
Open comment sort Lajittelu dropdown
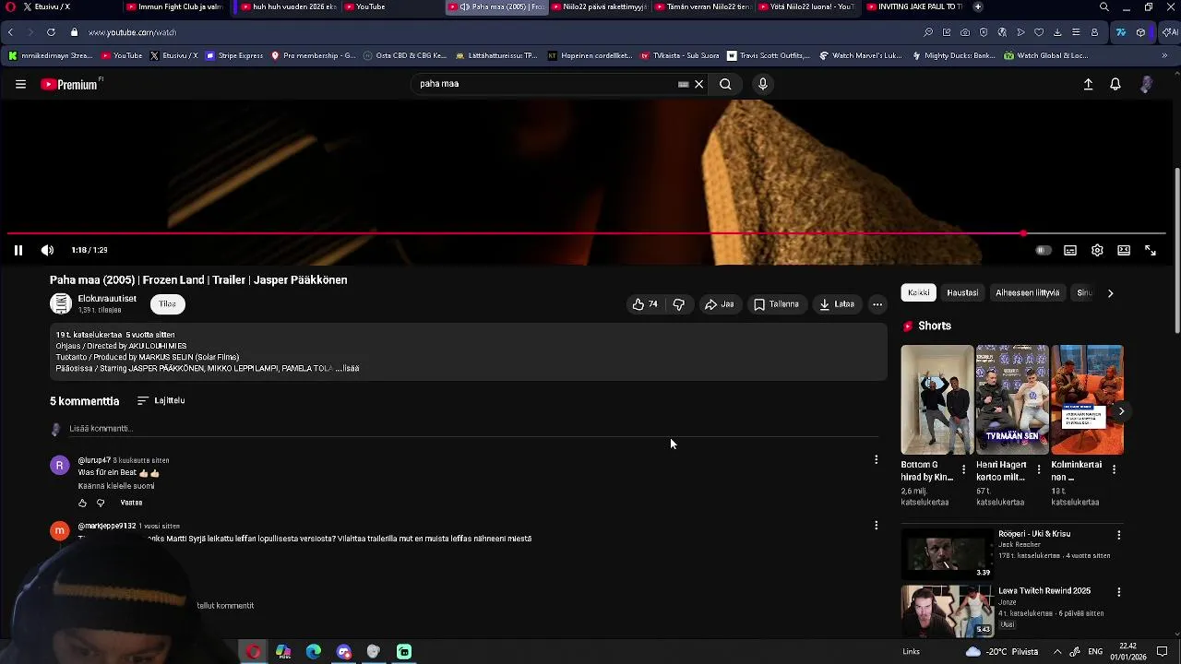coord(161,401)
